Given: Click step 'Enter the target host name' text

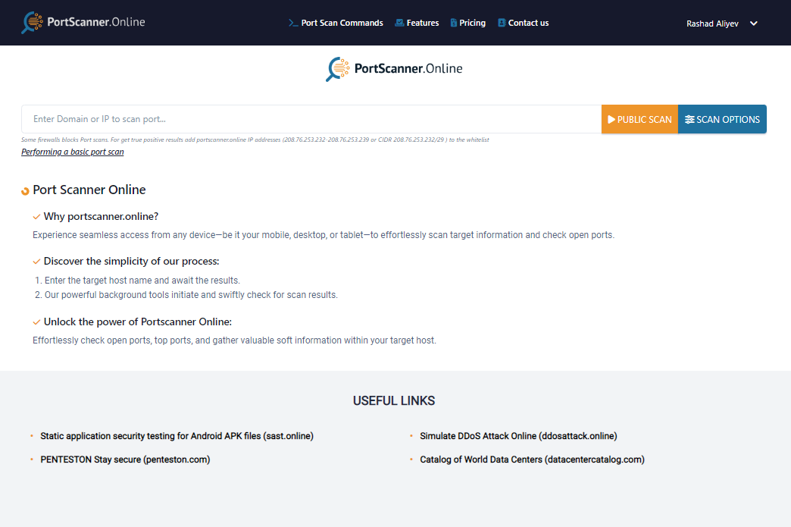Looking at the screenshot, I should pyautogui.click(x=142, y=281).
